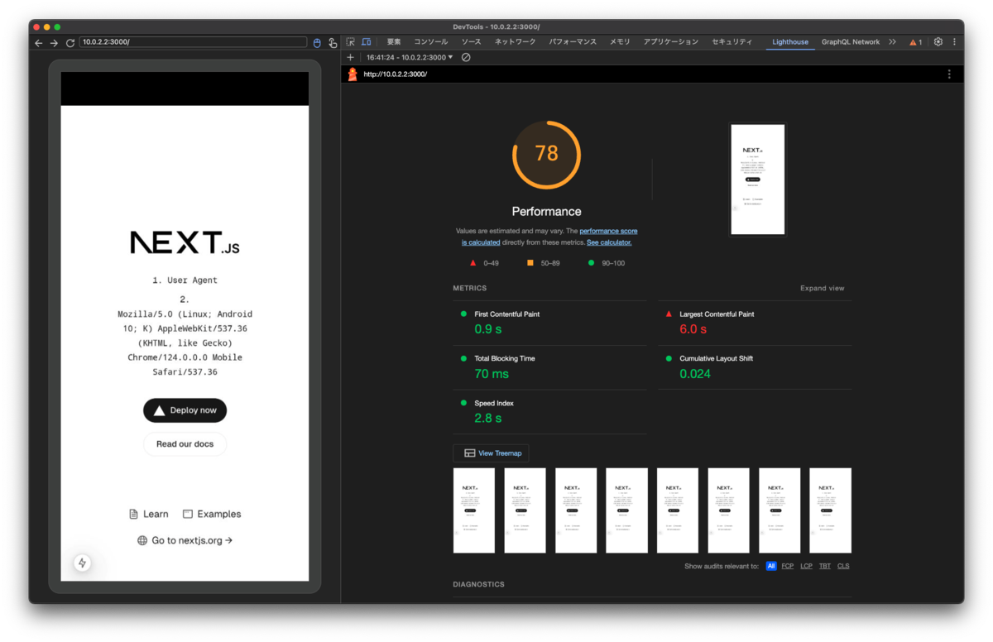Click the LCP value 6.0 s
Screen dimensions: 993x642
[693, 329]
